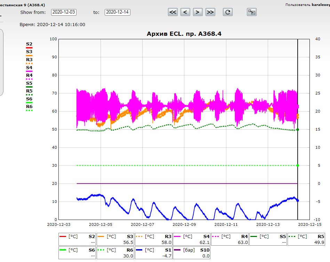
Task: Click the R4 value box showing 63.0
Action: [230, 239]
